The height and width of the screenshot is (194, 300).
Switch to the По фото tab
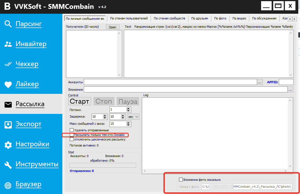point(220,18)
